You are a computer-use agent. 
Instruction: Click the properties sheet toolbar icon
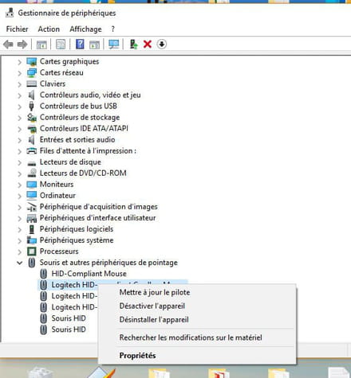[61, 45]
